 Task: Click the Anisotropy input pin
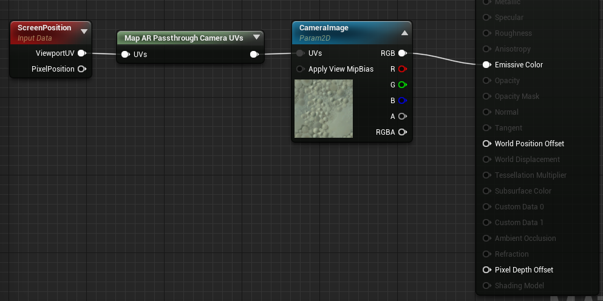pyautogui.click(x=486, y=49)
